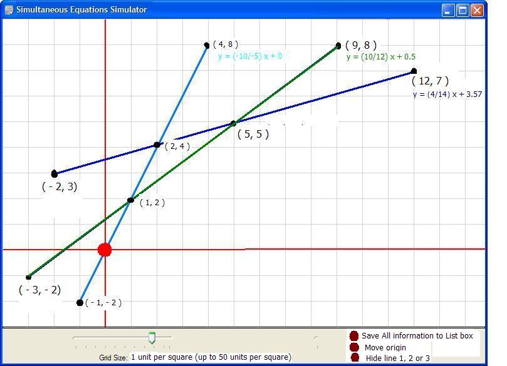Click the grid size slider thumb
This screenshot has height=366, width=507.
[152, 338]
